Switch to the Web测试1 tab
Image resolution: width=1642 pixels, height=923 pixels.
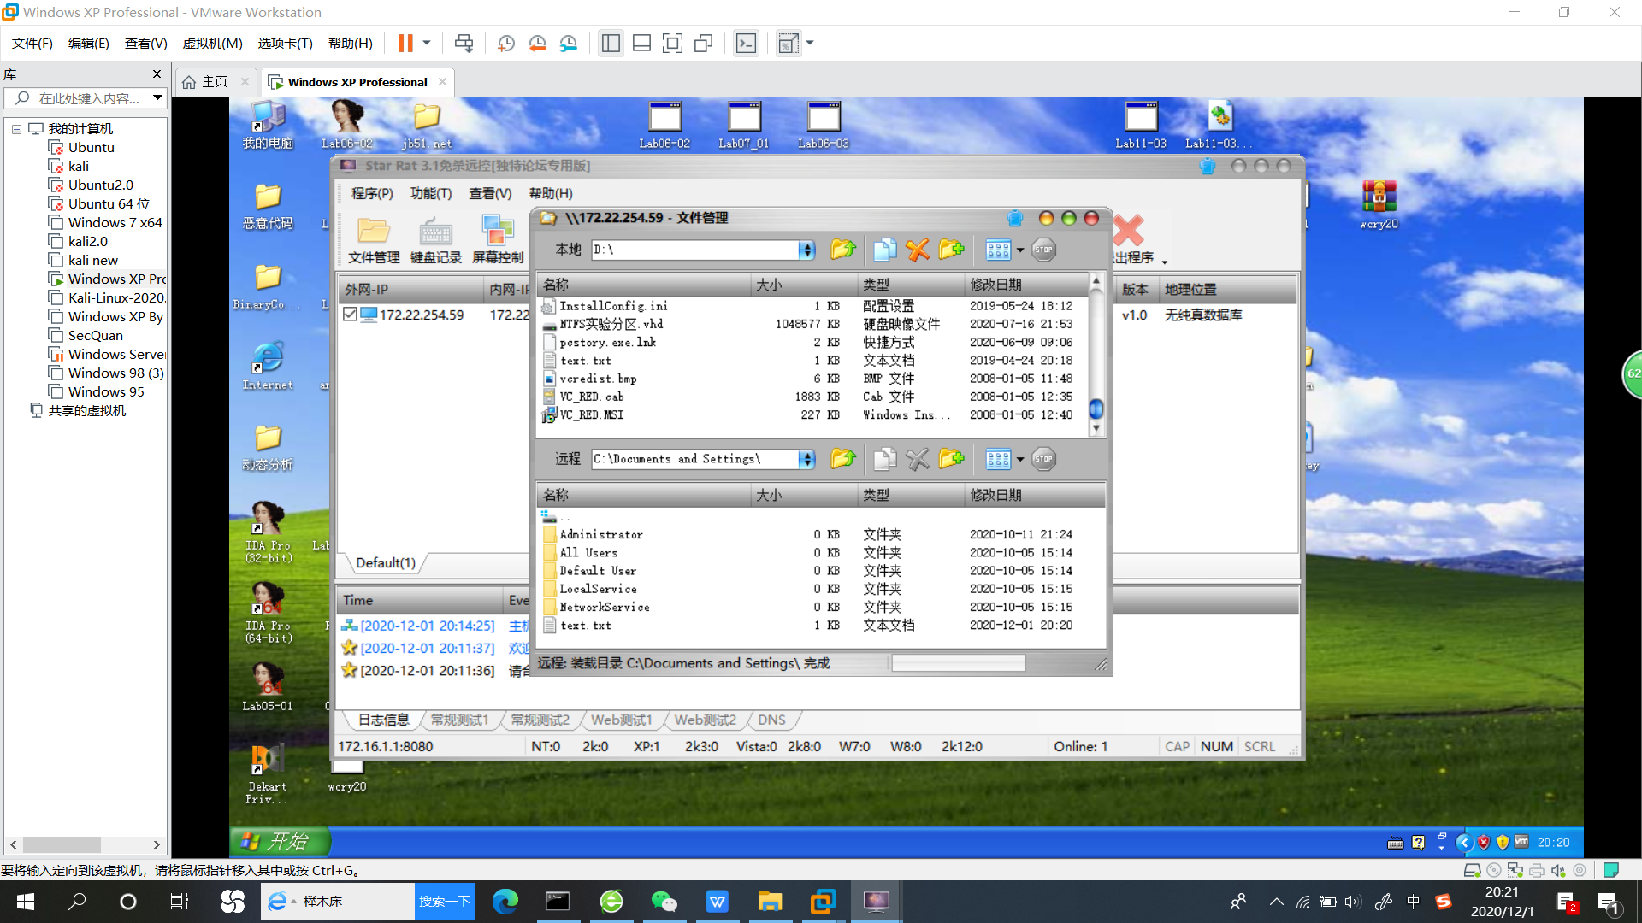click(621, 720)
